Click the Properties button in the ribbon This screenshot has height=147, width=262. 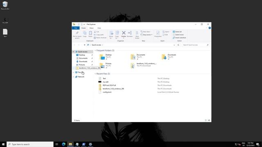click(158, 34)
